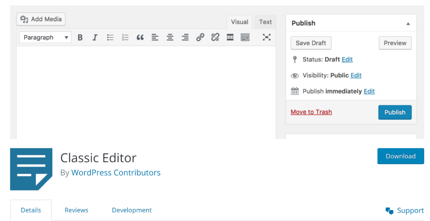Screen dimensions: 430x221
Task: Click the Add Media button
Action: click(x=41, y=19)
